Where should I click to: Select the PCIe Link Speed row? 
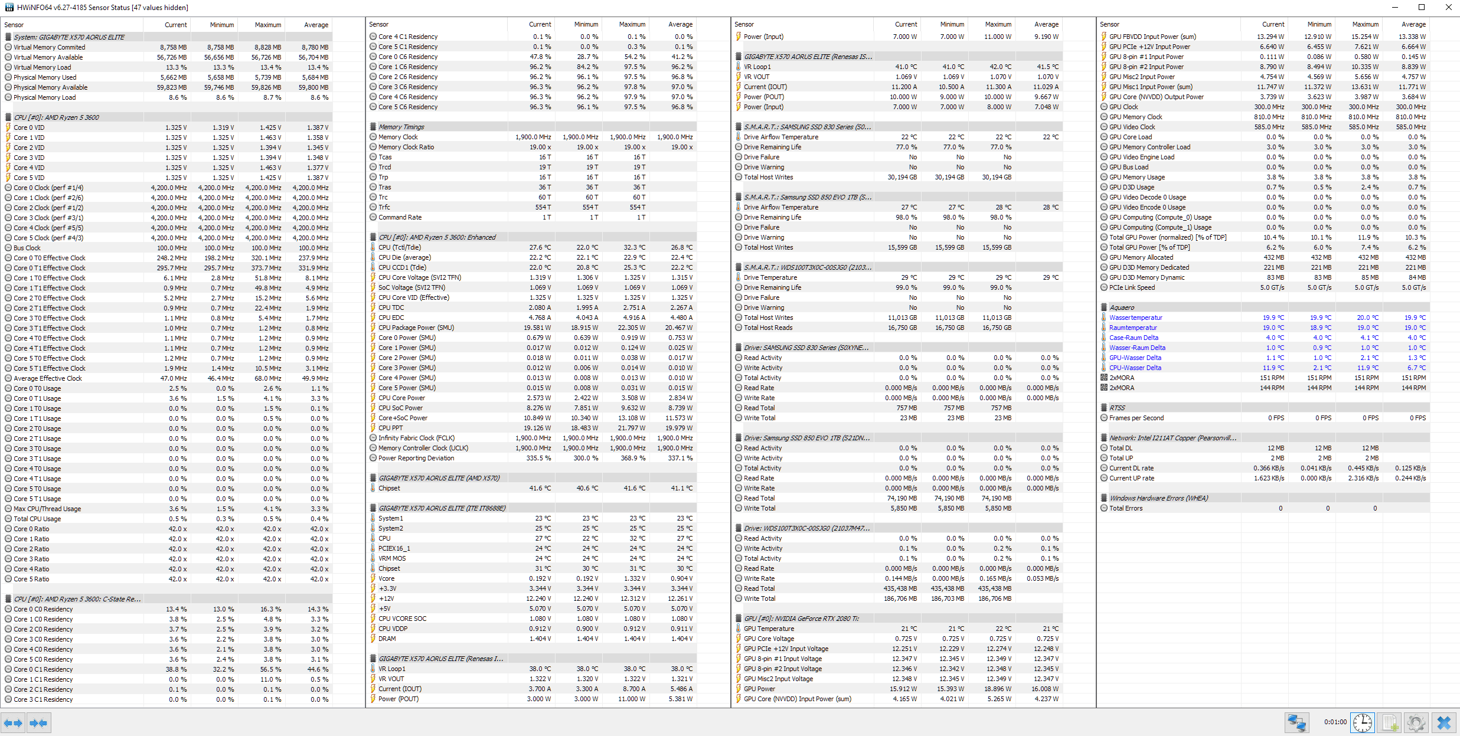(x=1263, y=287)
